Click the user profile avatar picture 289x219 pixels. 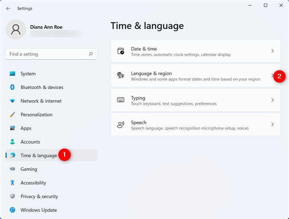pos(16,29)
